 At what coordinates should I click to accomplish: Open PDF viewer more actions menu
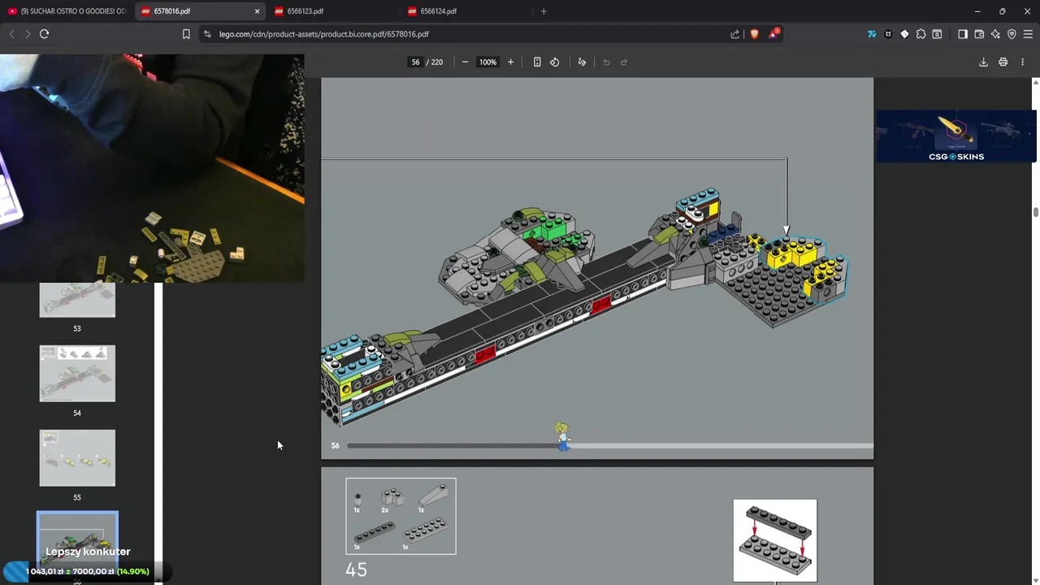[x=1022, y=62]
